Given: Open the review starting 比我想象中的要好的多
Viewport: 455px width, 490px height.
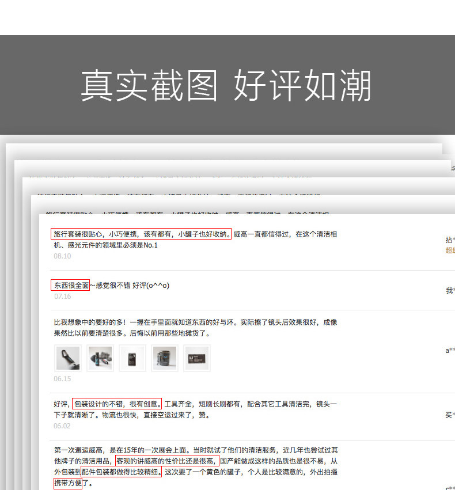Looking at the screenshot, I should (x=196, y=328).
